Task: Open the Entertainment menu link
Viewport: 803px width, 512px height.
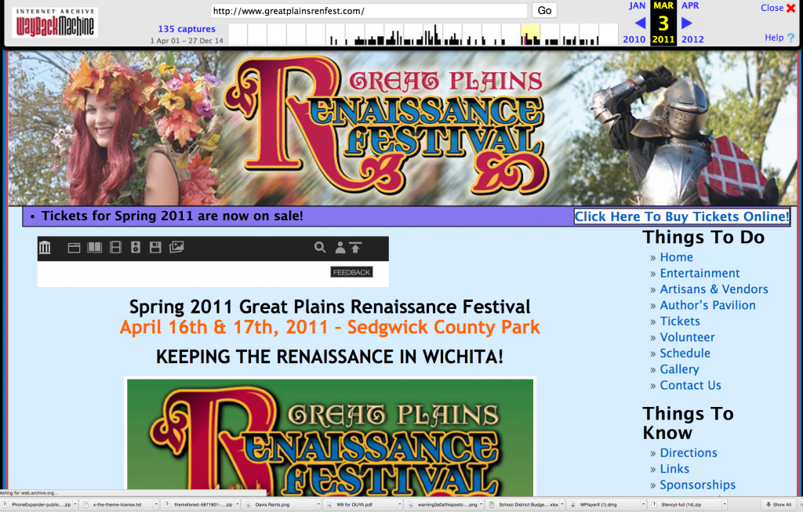Action: [699, 273]
